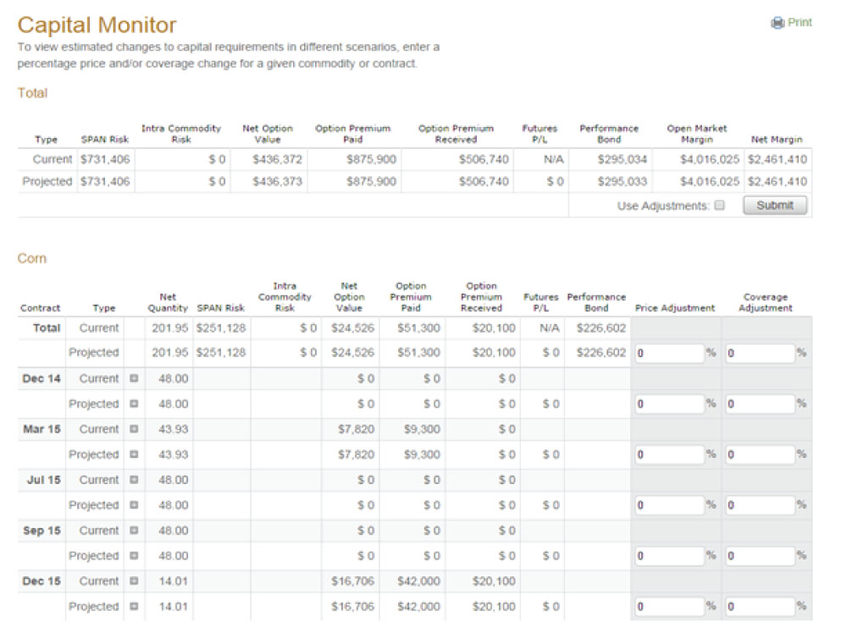
Task: Select Current Open Market Margin $4,016,025
Action: click(709, 159)
